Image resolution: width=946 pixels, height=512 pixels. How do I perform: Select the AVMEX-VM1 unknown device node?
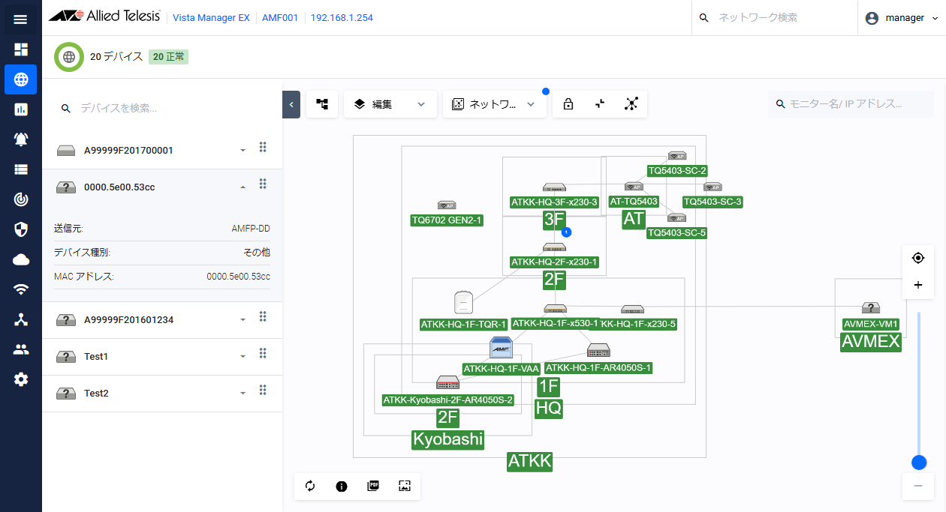(x=871, y=308)
